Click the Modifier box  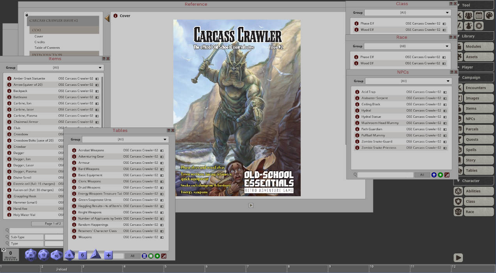(11, 255)
